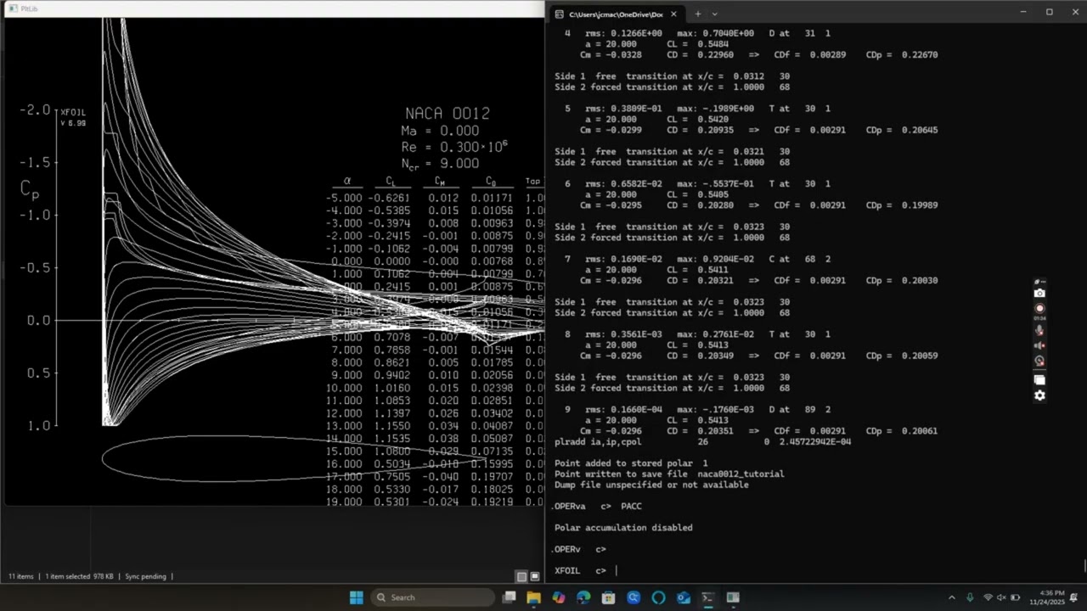
Task: Stop the recording with the red record button
Action: (1039, 309)
